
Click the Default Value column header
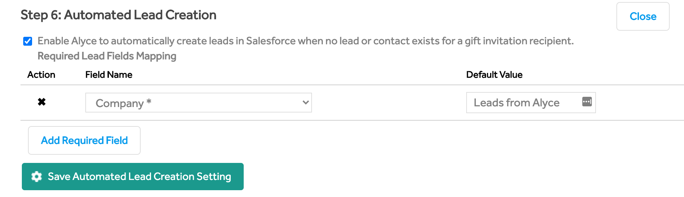point(494,75)
